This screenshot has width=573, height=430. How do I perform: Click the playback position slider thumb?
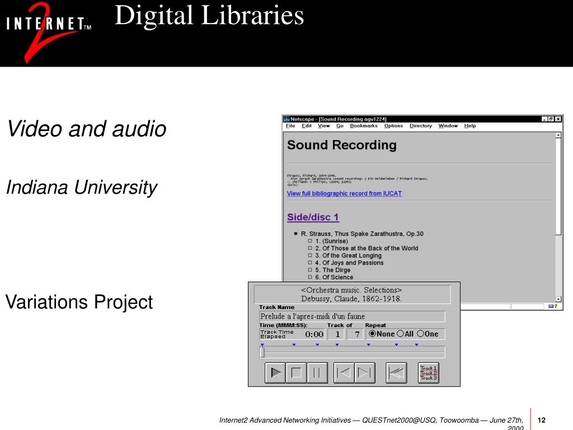pyautogui.click(x=262, y=352)
